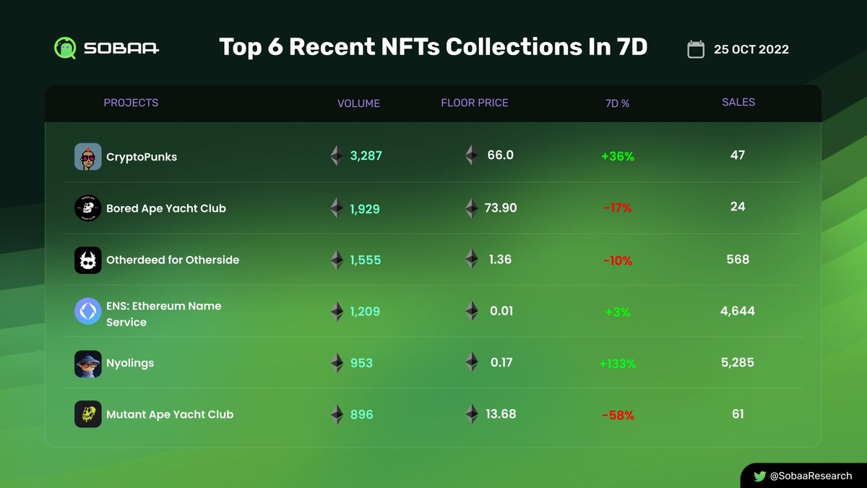
Task: Click the floor price value 1.36
Action: [500, 259]
